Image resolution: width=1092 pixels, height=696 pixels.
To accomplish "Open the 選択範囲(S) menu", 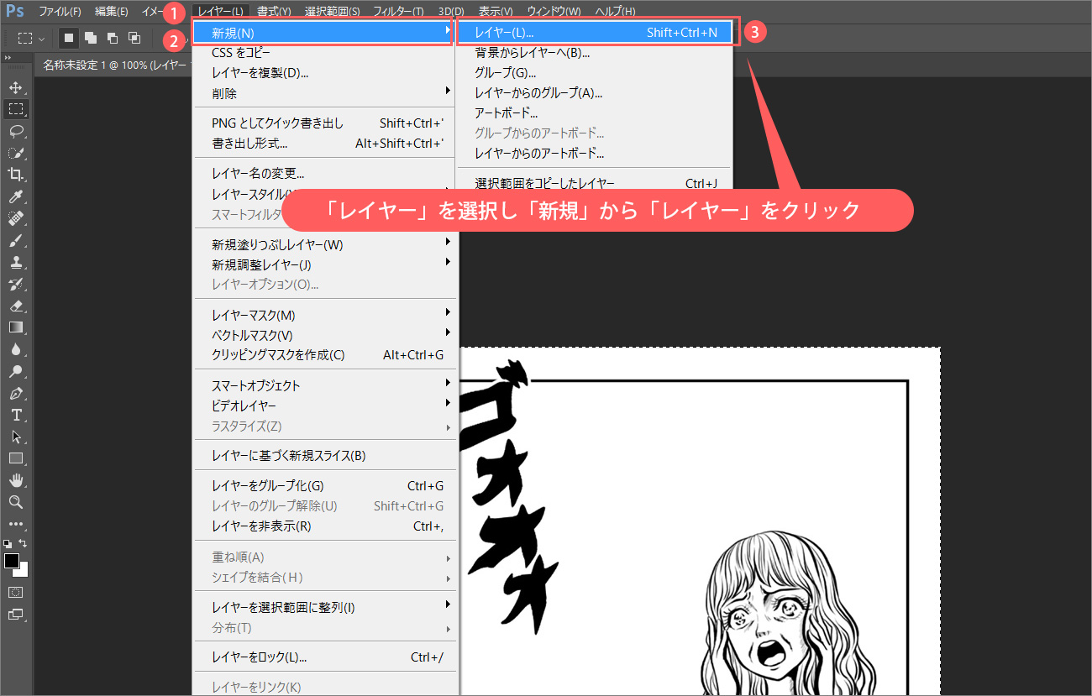I will coord(332,11).
